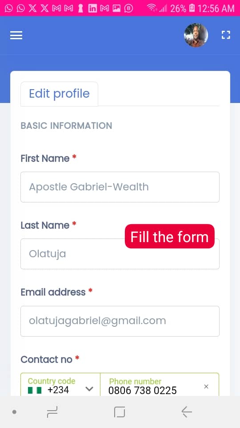The width and height of the screenshot is (240, 428).
Task: Tap the Android home square button
Action: (x=120, y=412)
